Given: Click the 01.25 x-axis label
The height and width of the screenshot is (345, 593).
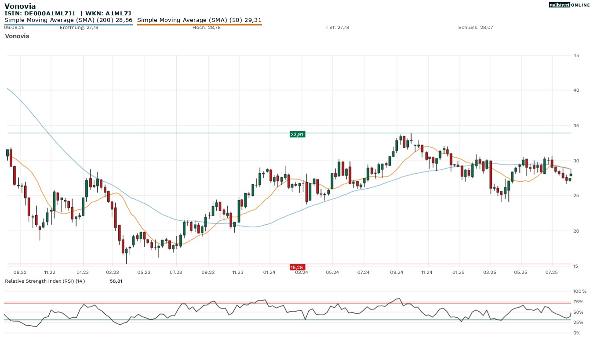Looking at the screenshot, I should point(458,273).
